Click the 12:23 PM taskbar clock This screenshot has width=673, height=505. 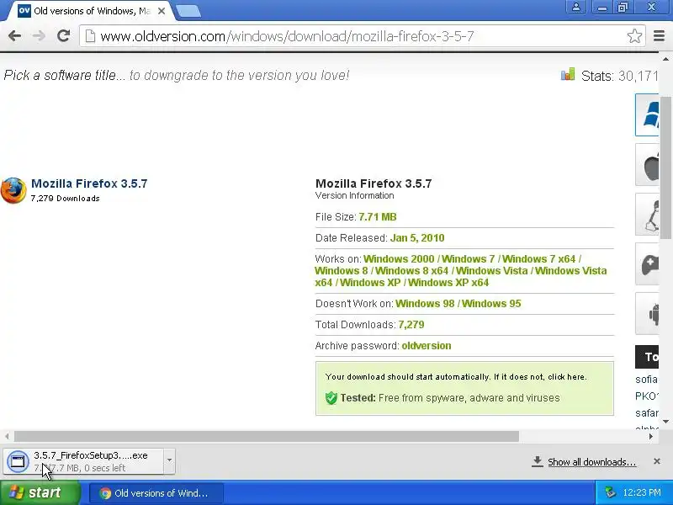coord(642,493)
